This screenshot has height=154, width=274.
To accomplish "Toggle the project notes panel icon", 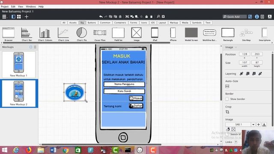I will (x=262, y=17).
